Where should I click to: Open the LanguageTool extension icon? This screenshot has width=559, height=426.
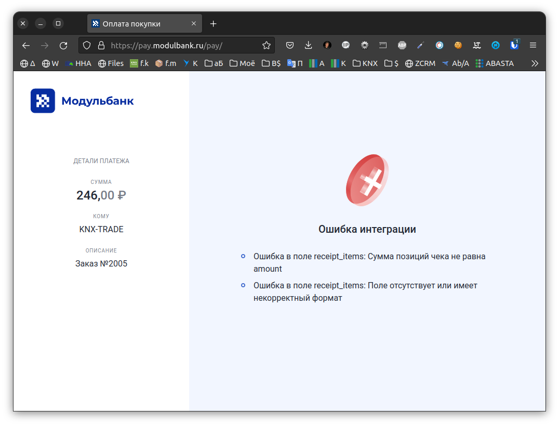pyautogui.click(x=476, y=45)
